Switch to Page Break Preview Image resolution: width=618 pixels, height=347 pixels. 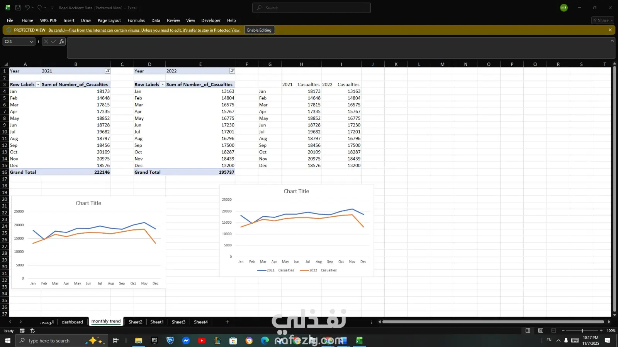click(553, 331)
